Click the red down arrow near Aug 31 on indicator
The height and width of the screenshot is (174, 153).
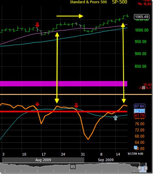(76, 105)
